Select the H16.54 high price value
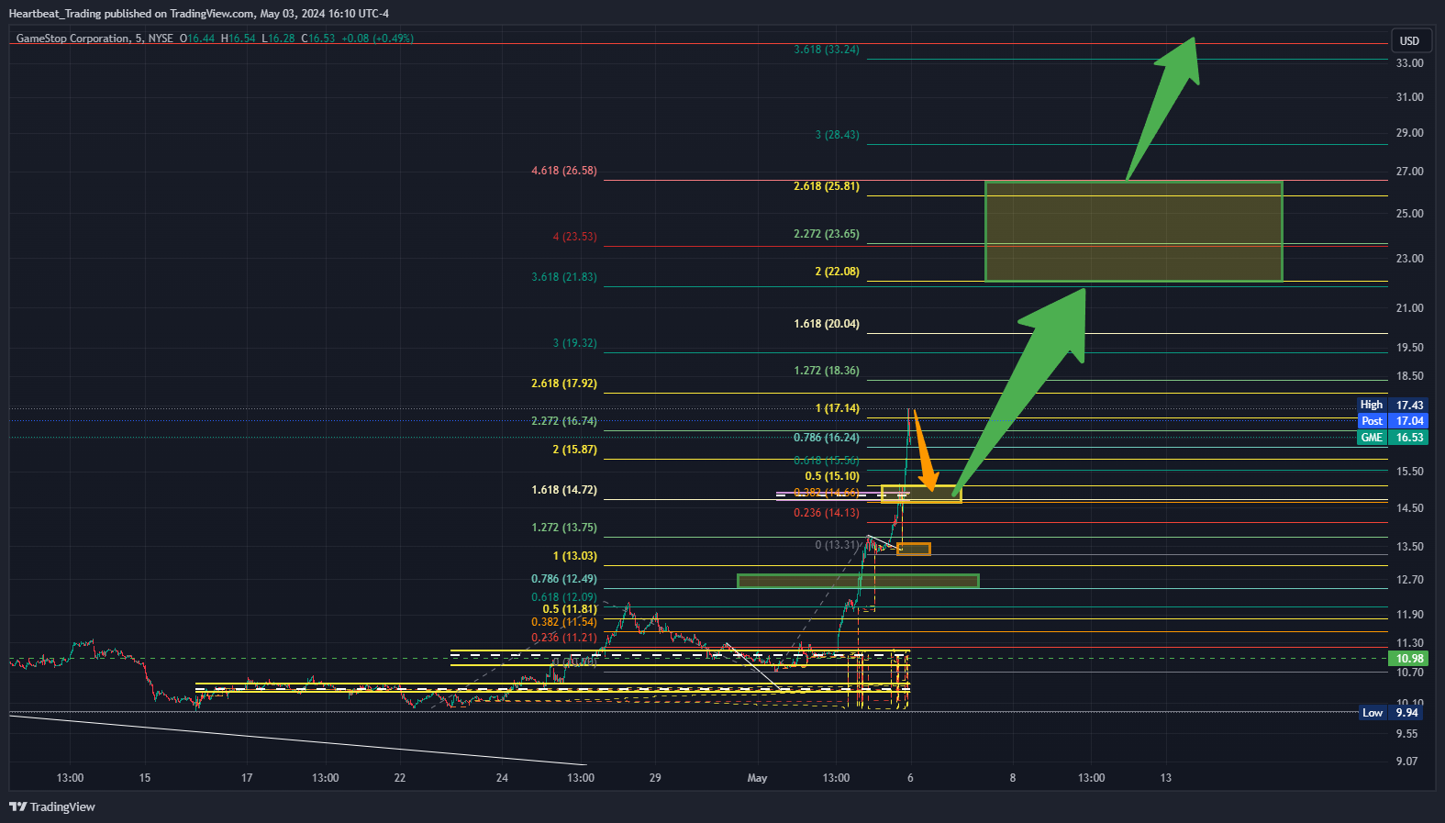 (x=239, y=39)
